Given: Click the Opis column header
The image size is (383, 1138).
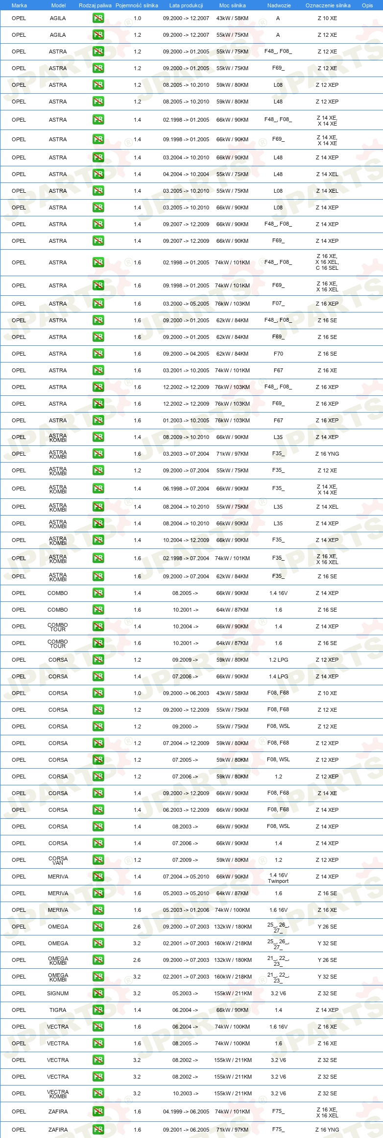Looking at the screenshot, I should tap(367, 5).
